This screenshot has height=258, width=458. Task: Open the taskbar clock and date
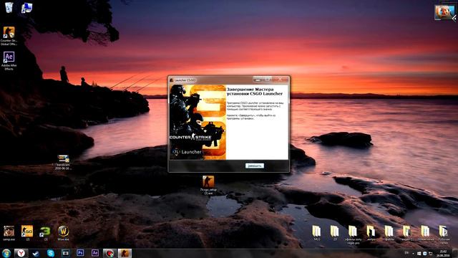[x=443, y=253]
